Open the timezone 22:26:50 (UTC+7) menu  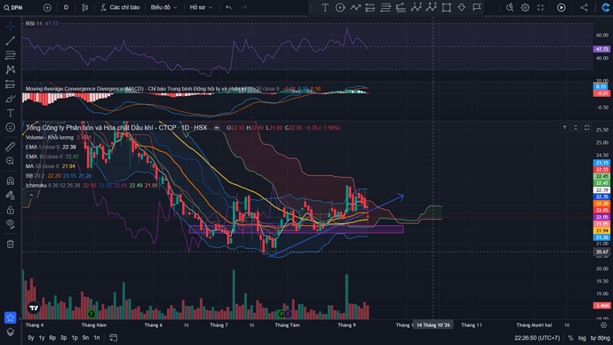click(537, 338)
